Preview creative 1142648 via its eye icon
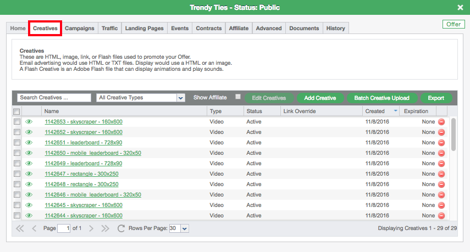Screen dimensions: 470x252 point(29,184)
